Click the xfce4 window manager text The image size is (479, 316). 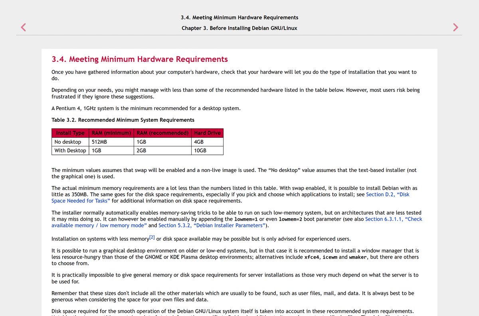[312, 257]
